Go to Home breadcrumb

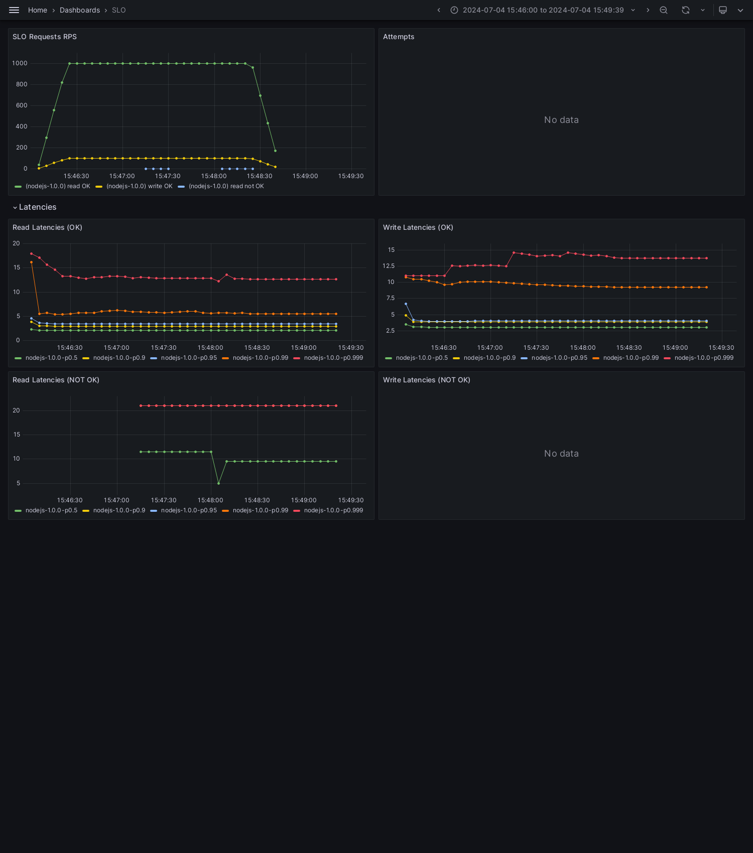pos(38,10)
